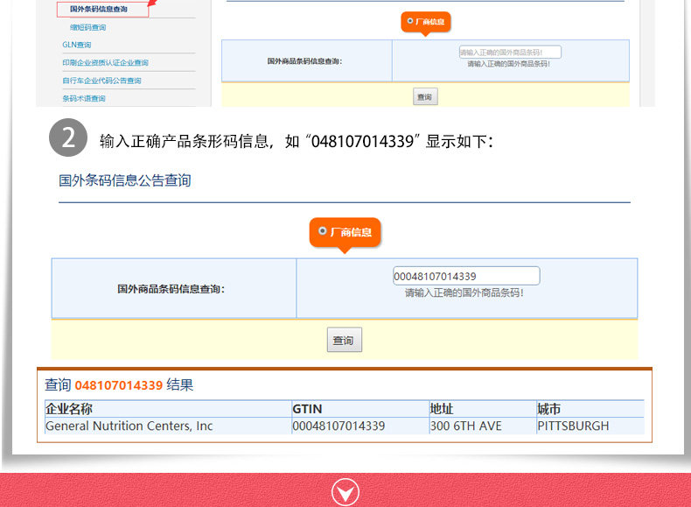
Task: Click the empty upper barcode input field
Action: coord(510,52)
